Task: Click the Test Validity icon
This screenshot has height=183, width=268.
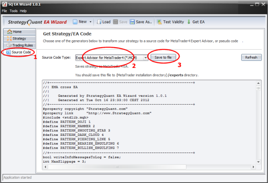Action: [159, 22]
